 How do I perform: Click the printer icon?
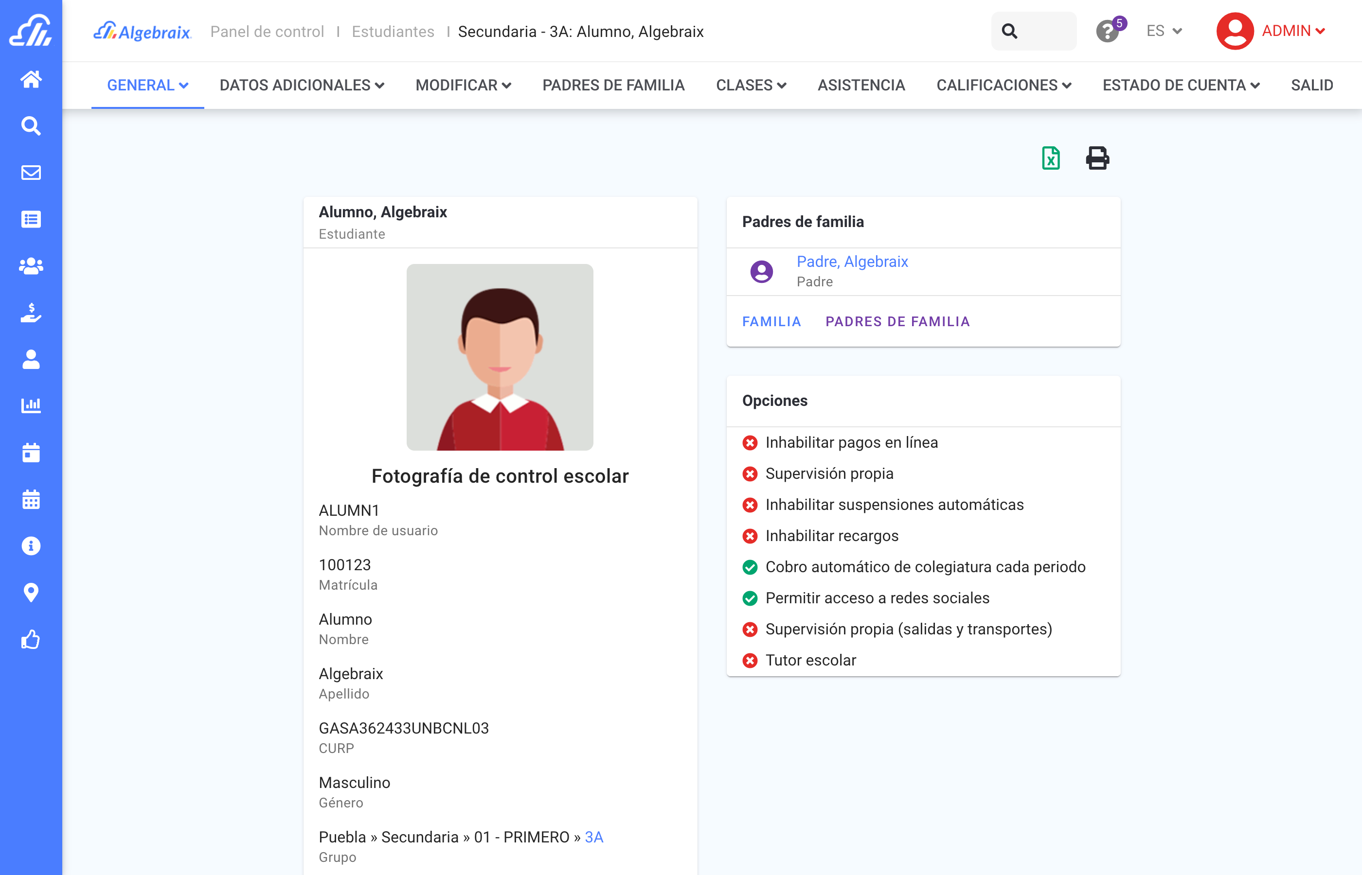coord(1097,158)
